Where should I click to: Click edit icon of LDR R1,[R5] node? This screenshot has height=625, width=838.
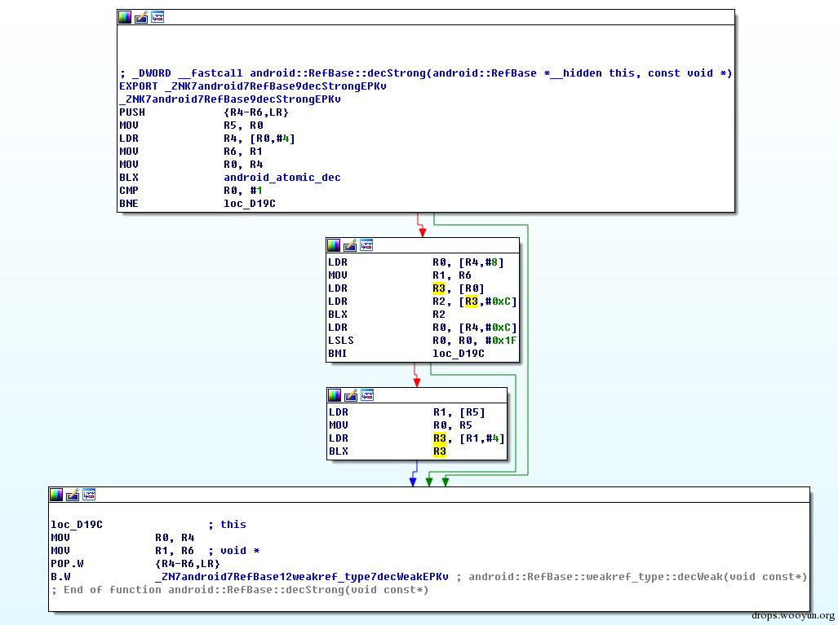tap(351, 395)
